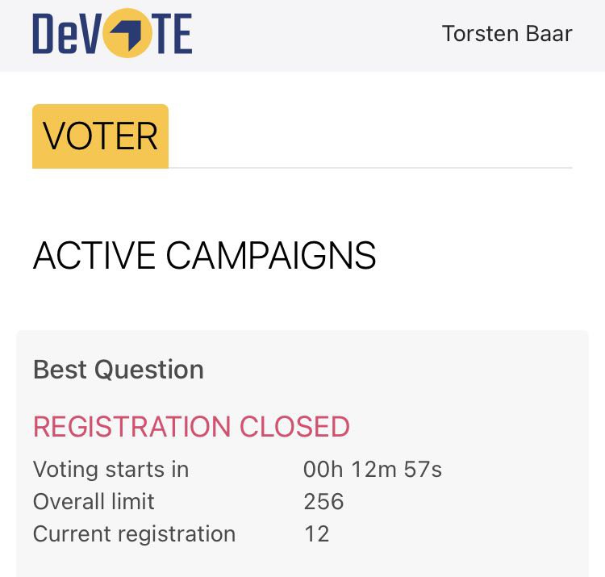Screen dimensions: 605x577
Task: Click the REGISTRATION CLOSED status
Action: coord(191,427)
